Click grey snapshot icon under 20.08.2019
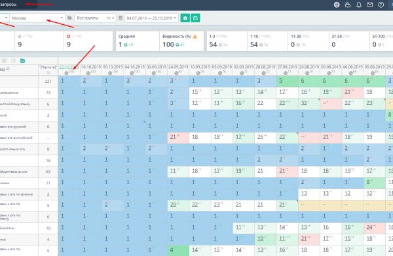Image resolution: width=393 pixels, height=256 pixels. pyautogui.click(x=307, y=73)
